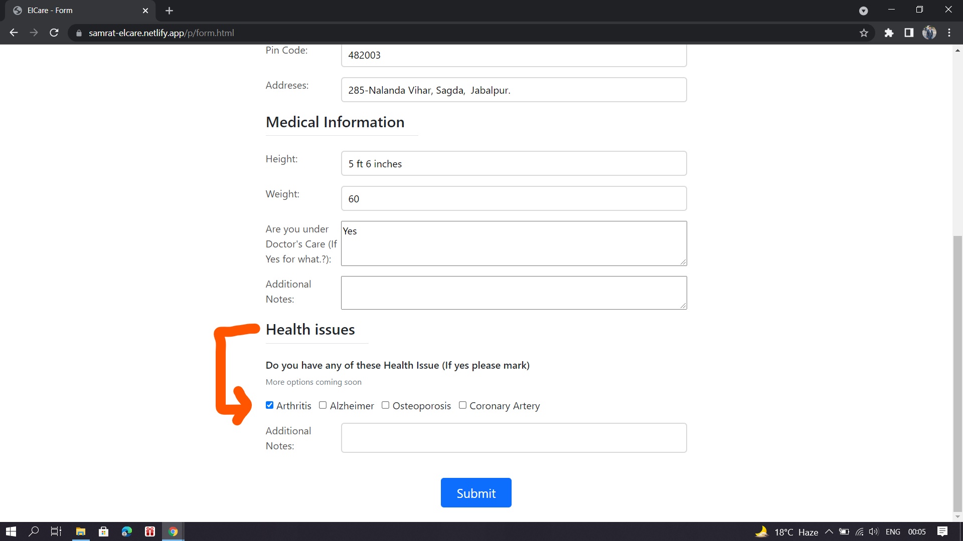Open a new browser tab

click(169, 10)
